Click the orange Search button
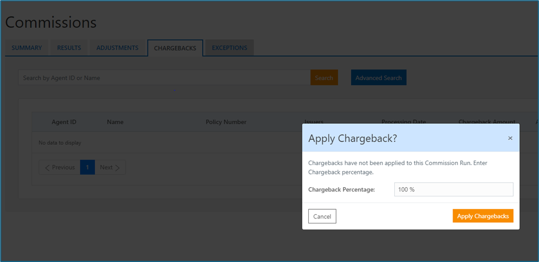This screenshot has width=539, height=262. coord(324,78)
